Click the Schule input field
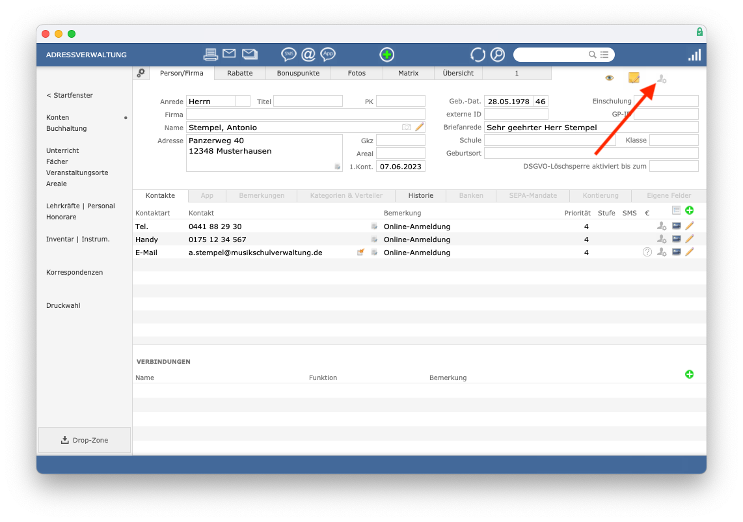Viewport: 743px width, 522px height. coord(550,140)
